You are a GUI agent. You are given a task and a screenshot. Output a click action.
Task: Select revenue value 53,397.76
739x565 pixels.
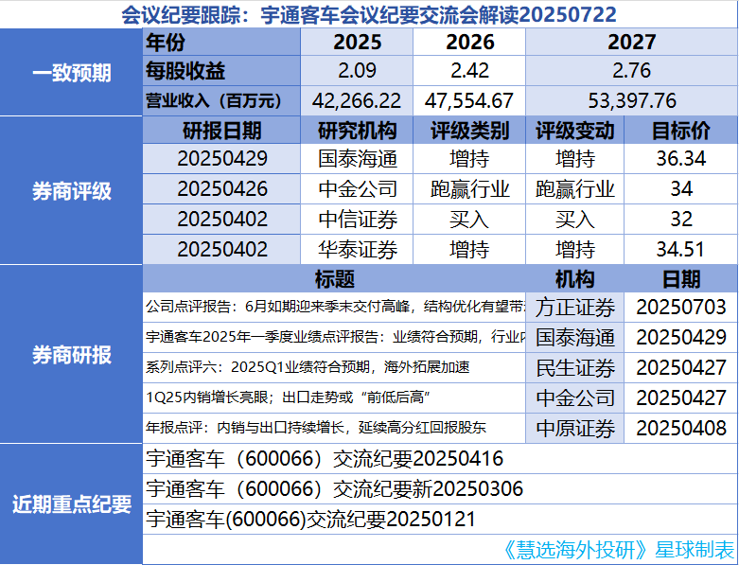[632, 101]
